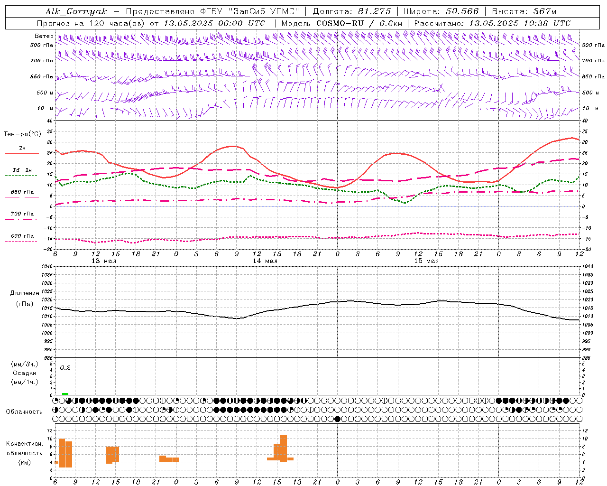The width and height of the screenshot is (607, 486).
Task: Click the Тем-ра(°C) temperature panel label
Action: [x=22, y=134]
